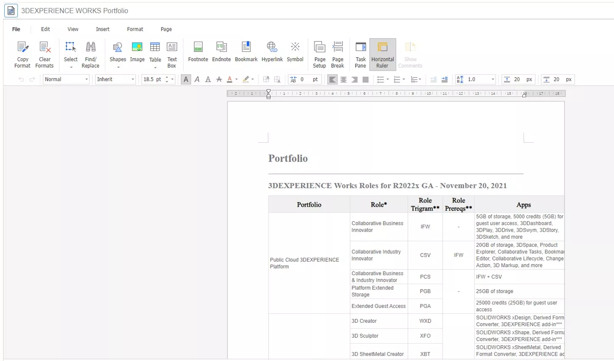Click the 18.5 pt font size field
Image resolution: width=614 pixels, height=361 pixels.
(x=153, y=79)
